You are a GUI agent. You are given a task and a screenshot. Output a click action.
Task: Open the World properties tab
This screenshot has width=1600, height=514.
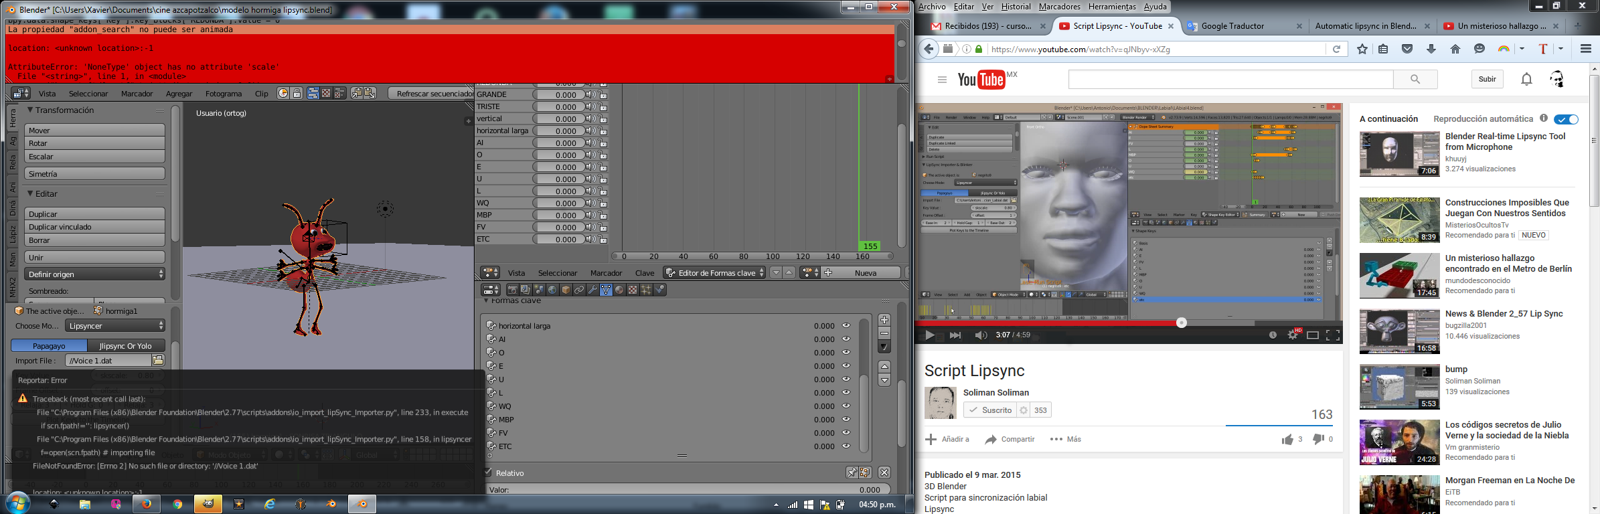(x=552, y=290)
